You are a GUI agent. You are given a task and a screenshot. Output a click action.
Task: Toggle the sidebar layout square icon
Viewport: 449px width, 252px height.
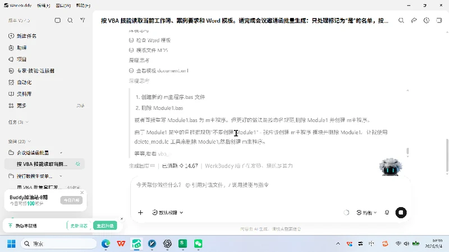[x=58, y=20]
